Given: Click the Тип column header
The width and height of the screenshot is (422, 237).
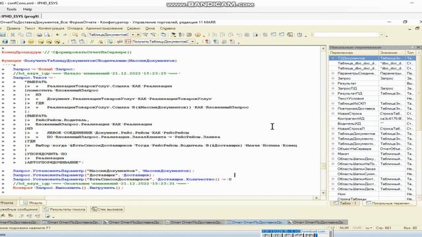Looking at the screenshot, I should [x=410, y=53].
